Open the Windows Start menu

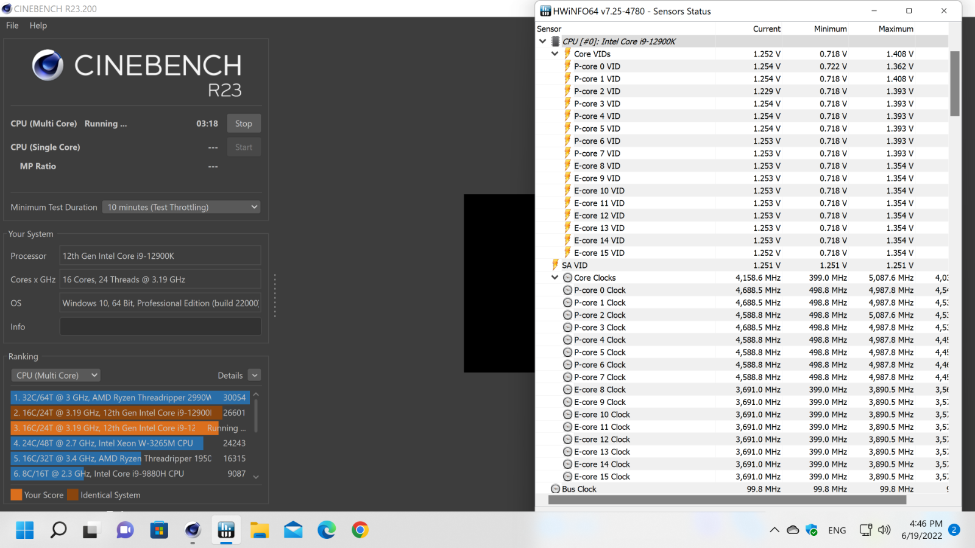[x=25, y=530]
